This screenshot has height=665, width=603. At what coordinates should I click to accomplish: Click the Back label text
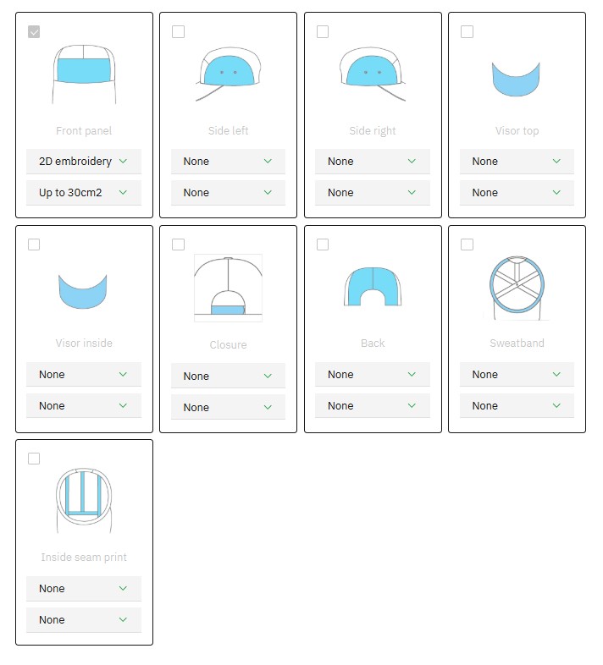point(373,343)
